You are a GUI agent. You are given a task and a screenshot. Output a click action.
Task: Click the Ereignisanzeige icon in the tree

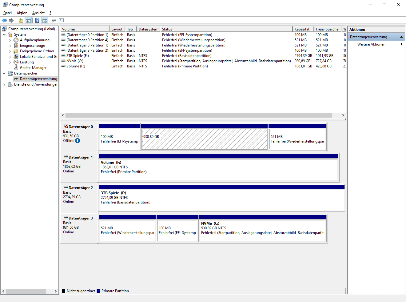pos(16,46)
